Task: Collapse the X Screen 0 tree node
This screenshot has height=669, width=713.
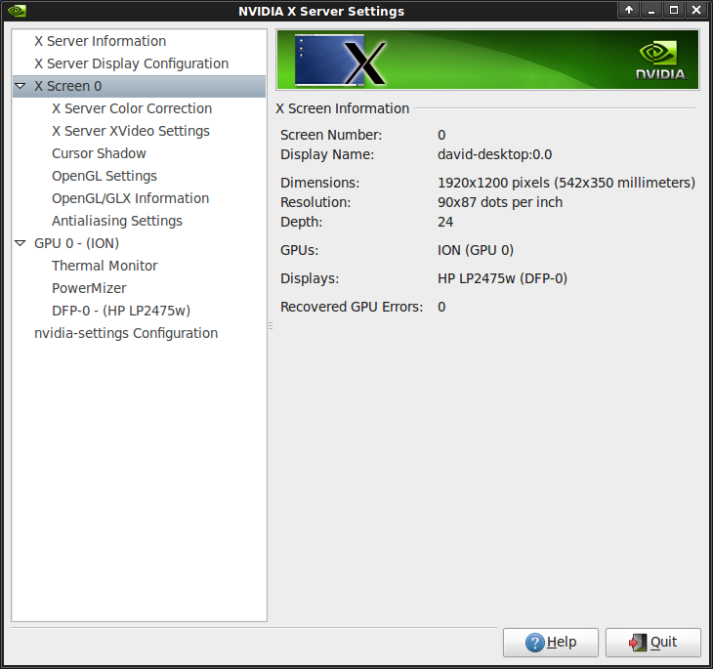Action: tap(21, 86)
